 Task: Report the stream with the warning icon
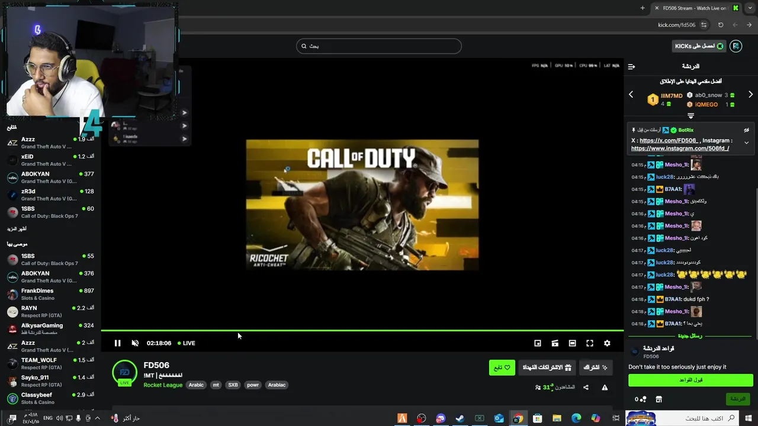(x=605, y=388)
